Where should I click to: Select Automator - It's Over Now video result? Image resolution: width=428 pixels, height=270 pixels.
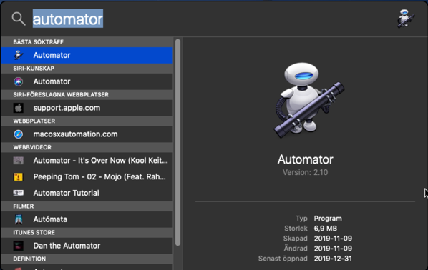point(87,161)
